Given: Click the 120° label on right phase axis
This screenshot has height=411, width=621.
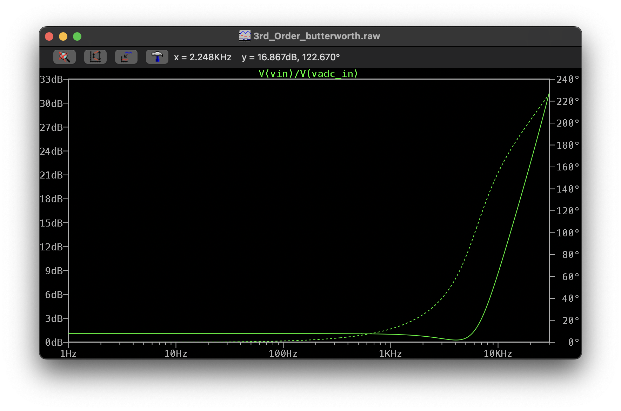Looking at the screenshot, I should point(567,211).
